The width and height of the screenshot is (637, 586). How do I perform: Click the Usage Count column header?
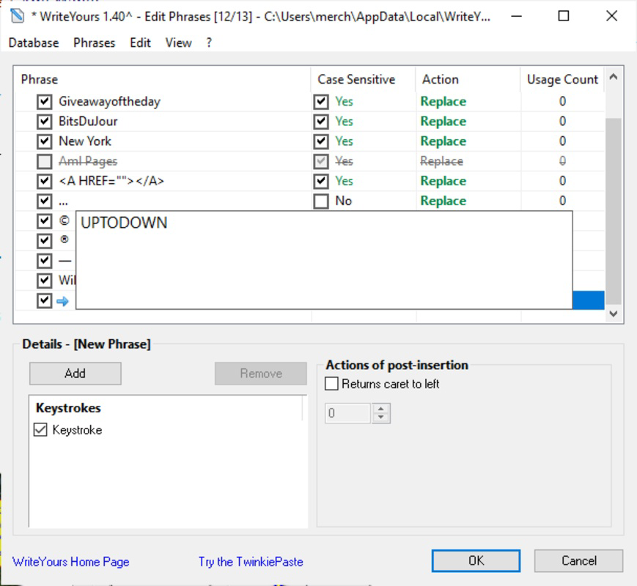tap(562, 79)
